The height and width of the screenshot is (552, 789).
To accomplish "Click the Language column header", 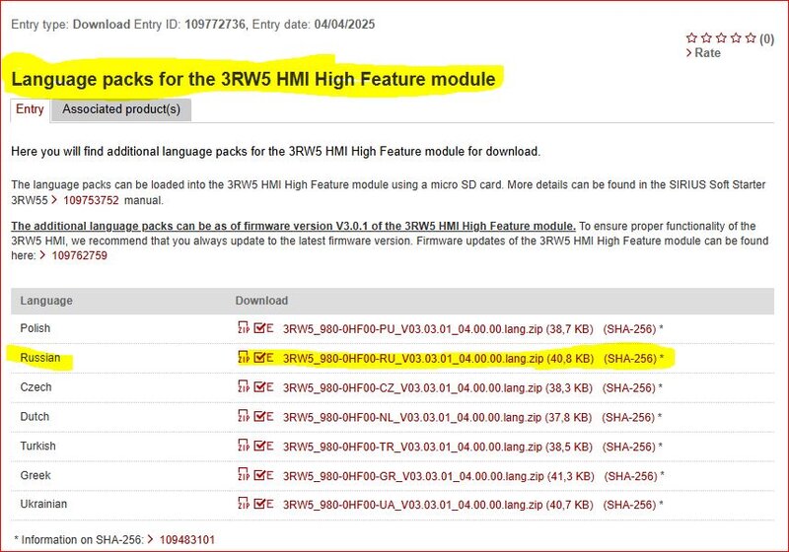I will [x=46, y=301].
